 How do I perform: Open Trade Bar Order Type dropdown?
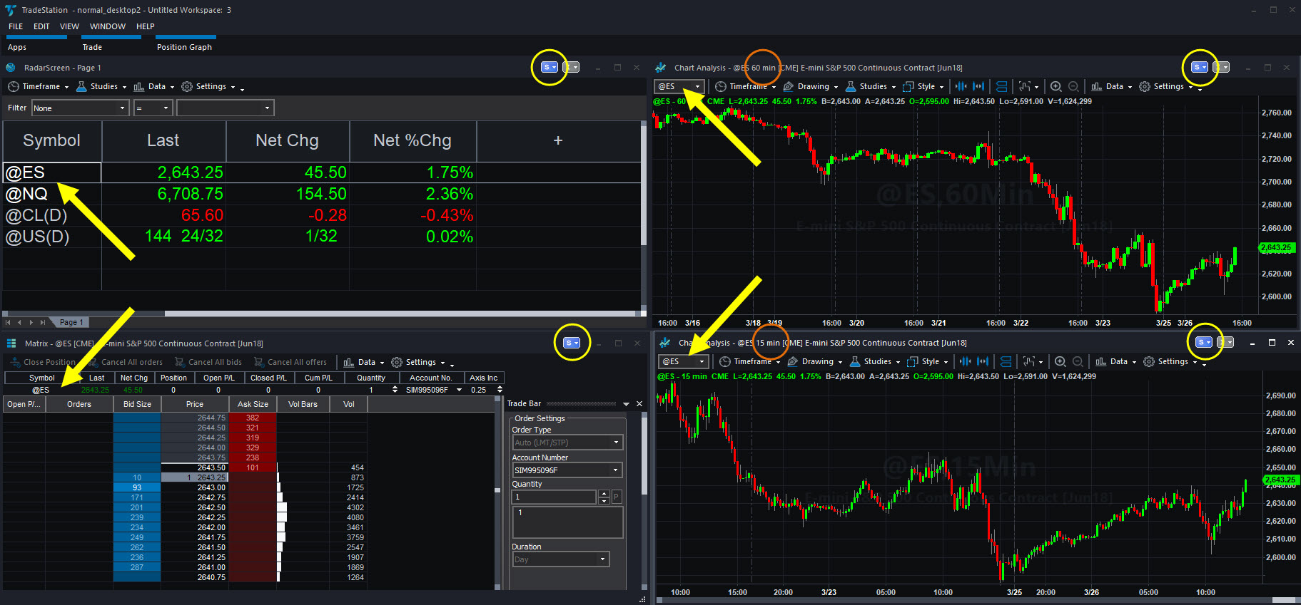point(567,443)
